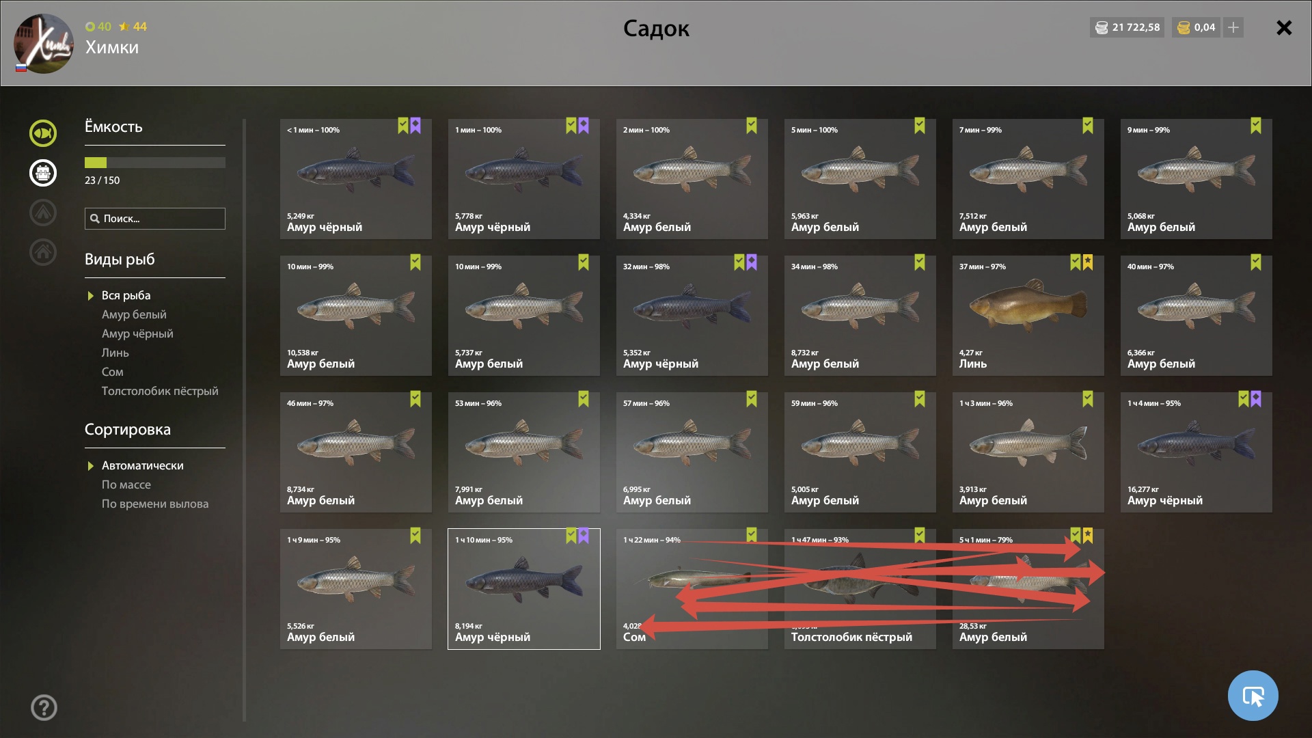Screen dimensions: 1312x738
Task: Click the player avatar picture
Action: point(44,44)
